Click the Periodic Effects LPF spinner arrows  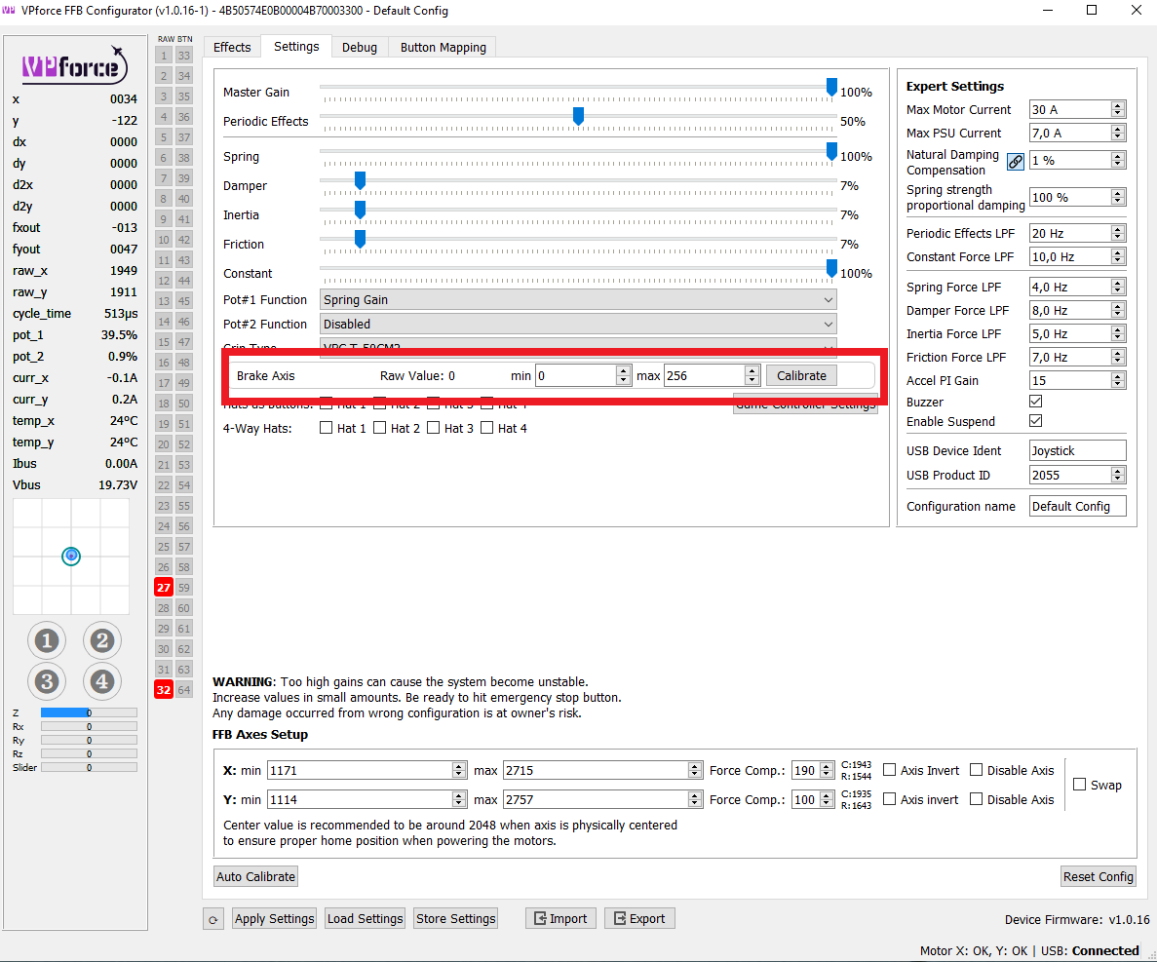(x=1118, y=233)
